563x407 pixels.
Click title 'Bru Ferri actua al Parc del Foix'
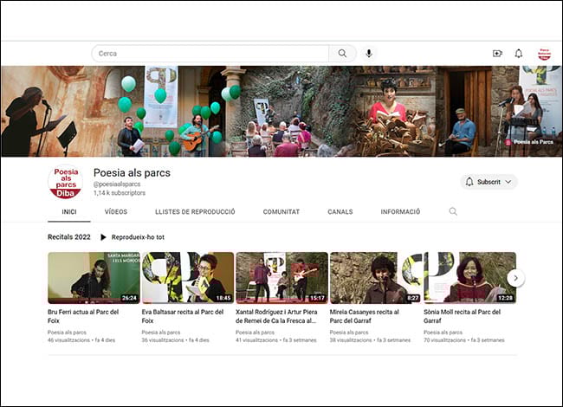tap(83, 316)
